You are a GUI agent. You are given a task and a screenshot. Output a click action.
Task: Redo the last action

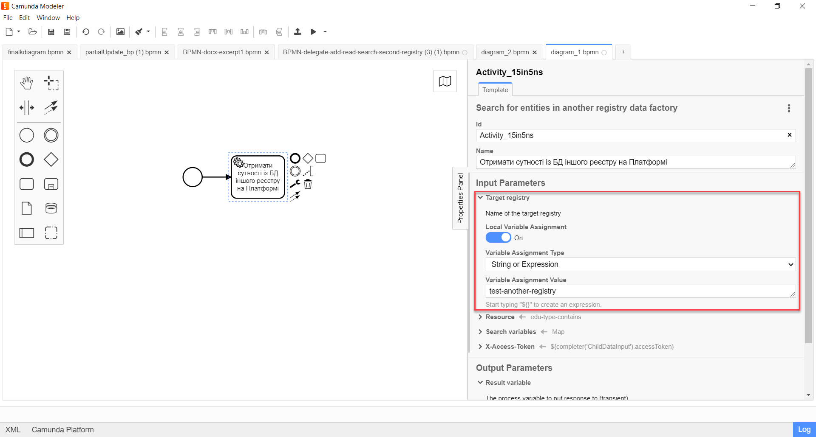101,32
